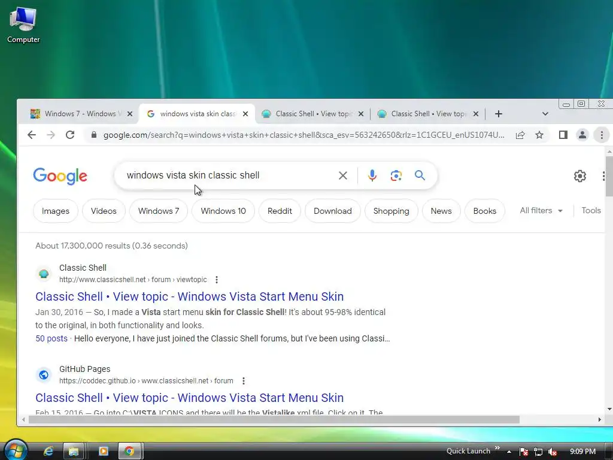Launch Windows Media Player from taskbar

tap(104, 452)
